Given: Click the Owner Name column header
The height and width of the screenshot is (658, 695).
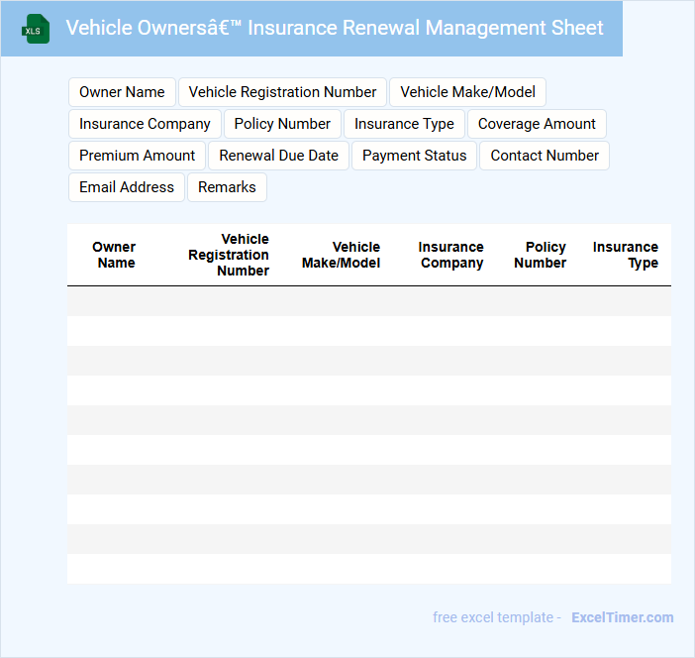Looking at the screenshot, I should pos(115,255).
